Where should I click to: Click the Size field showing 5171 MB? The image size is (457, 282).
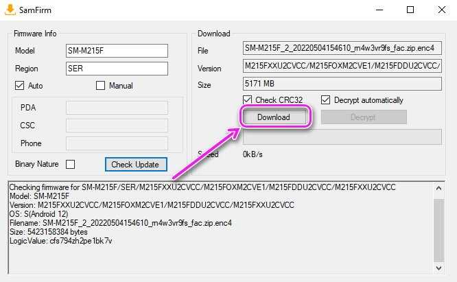pos(342,84)
